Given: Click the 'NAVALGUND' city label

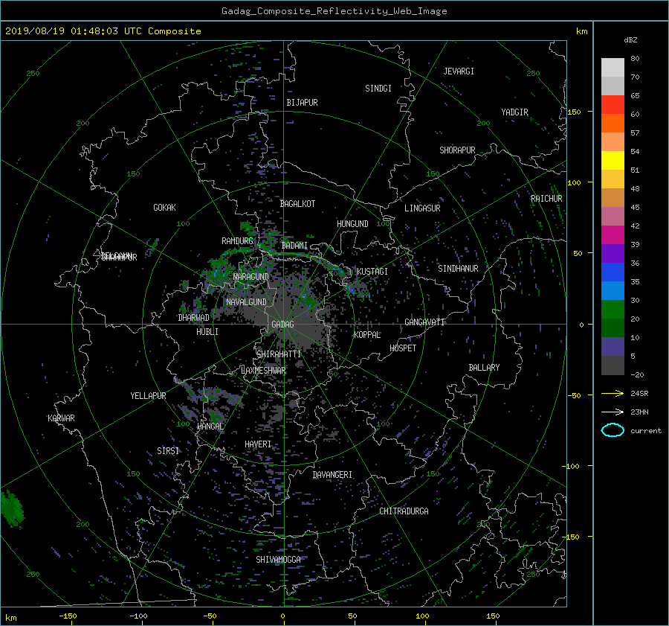Looking at the screenshot, I should click(x=246, y=302).
